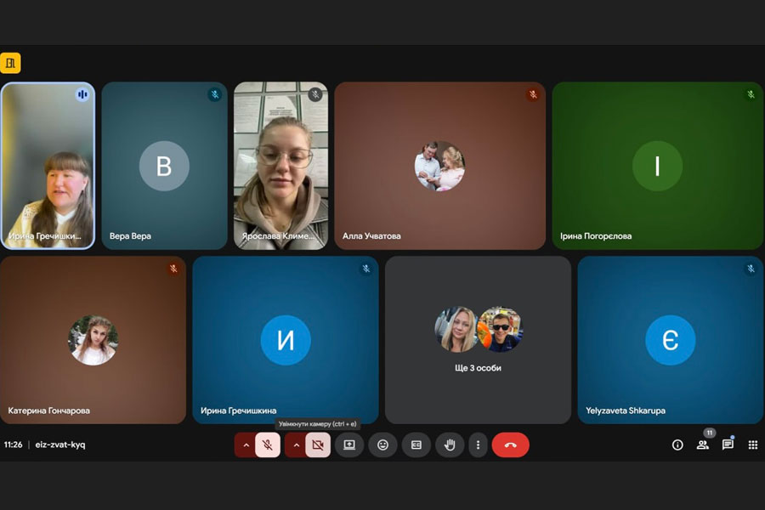The height and width of the screenshot is (510, 765).
Task: Start presenting your screen
Action: [x=349, y=445]
